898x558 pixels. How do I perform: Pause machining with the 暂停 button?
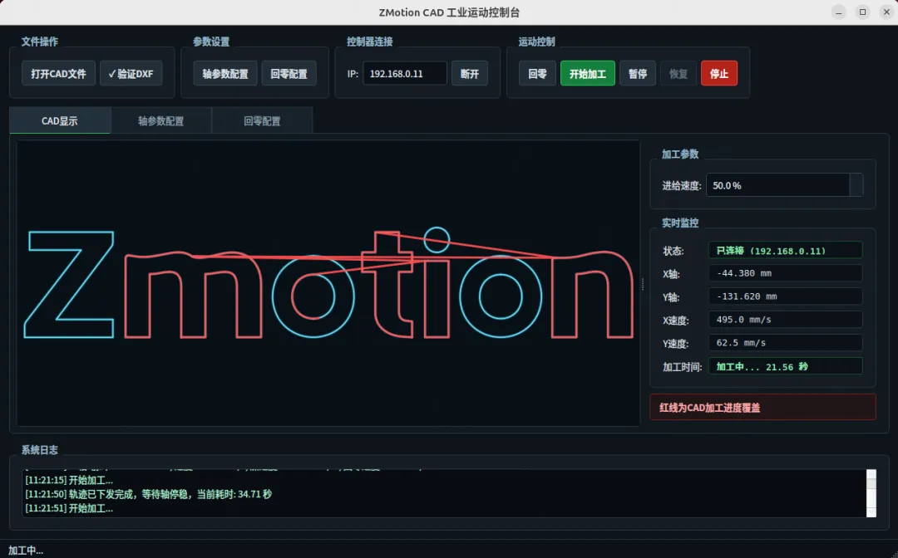click(x=638, y=74)
